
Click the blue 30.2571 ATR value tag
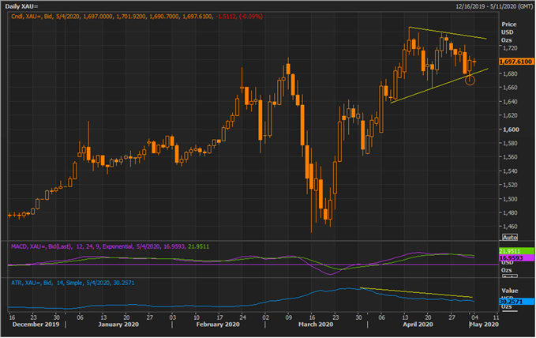(516, 302)
